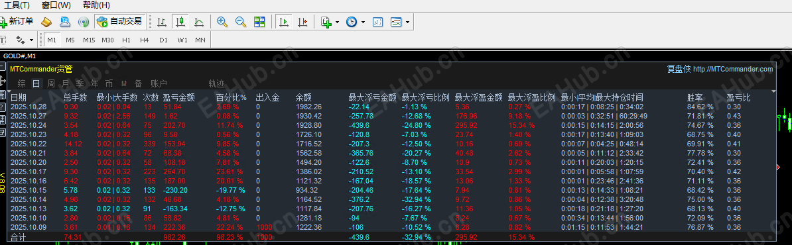Click the multi-line chart icon at the toolbar's right end

397,22
